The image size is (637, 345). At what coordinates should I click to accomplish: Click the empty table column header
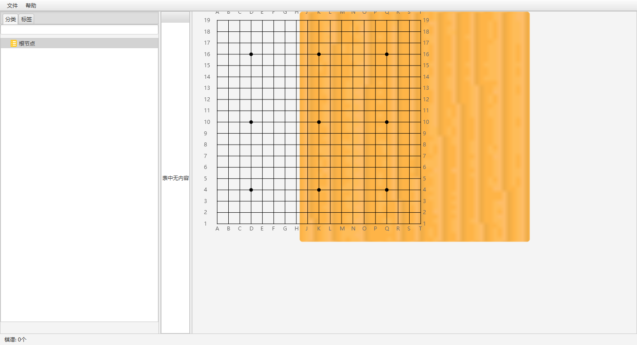coord(175,17)
